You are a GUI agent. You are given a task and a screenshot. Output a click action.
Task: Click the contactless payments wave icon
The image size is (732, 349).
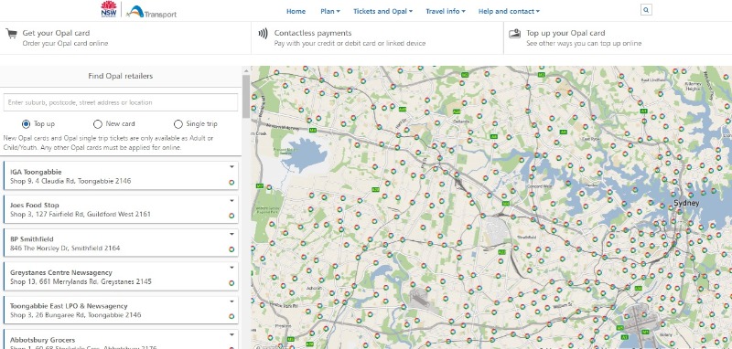pos(264,34)
